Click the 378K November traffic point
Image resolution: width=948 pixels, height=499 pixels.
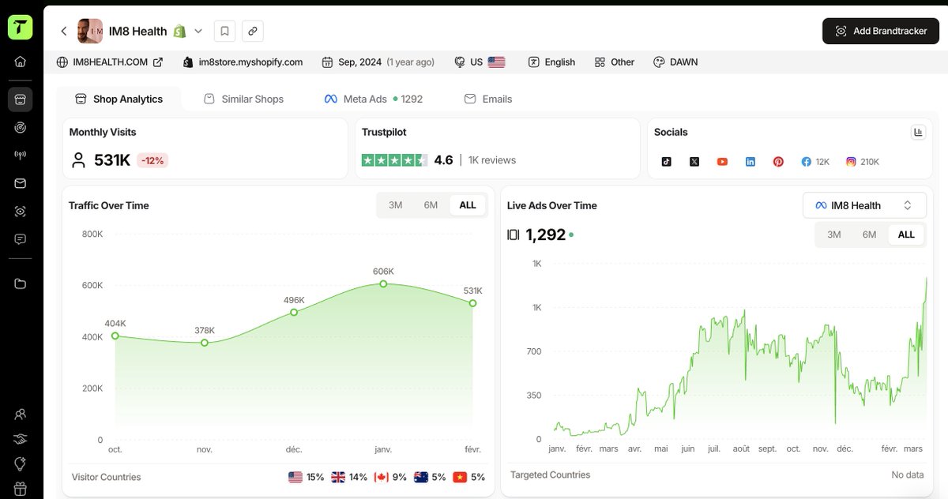[x=205, y=343]
